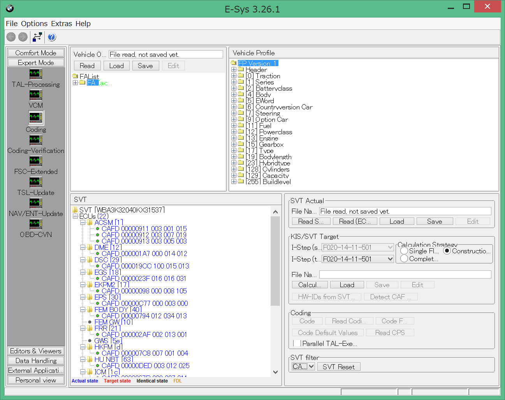Open the NAV/ENT-Update module icon
The width and height of the screenshot is (505, 400).
pos(36,203)
